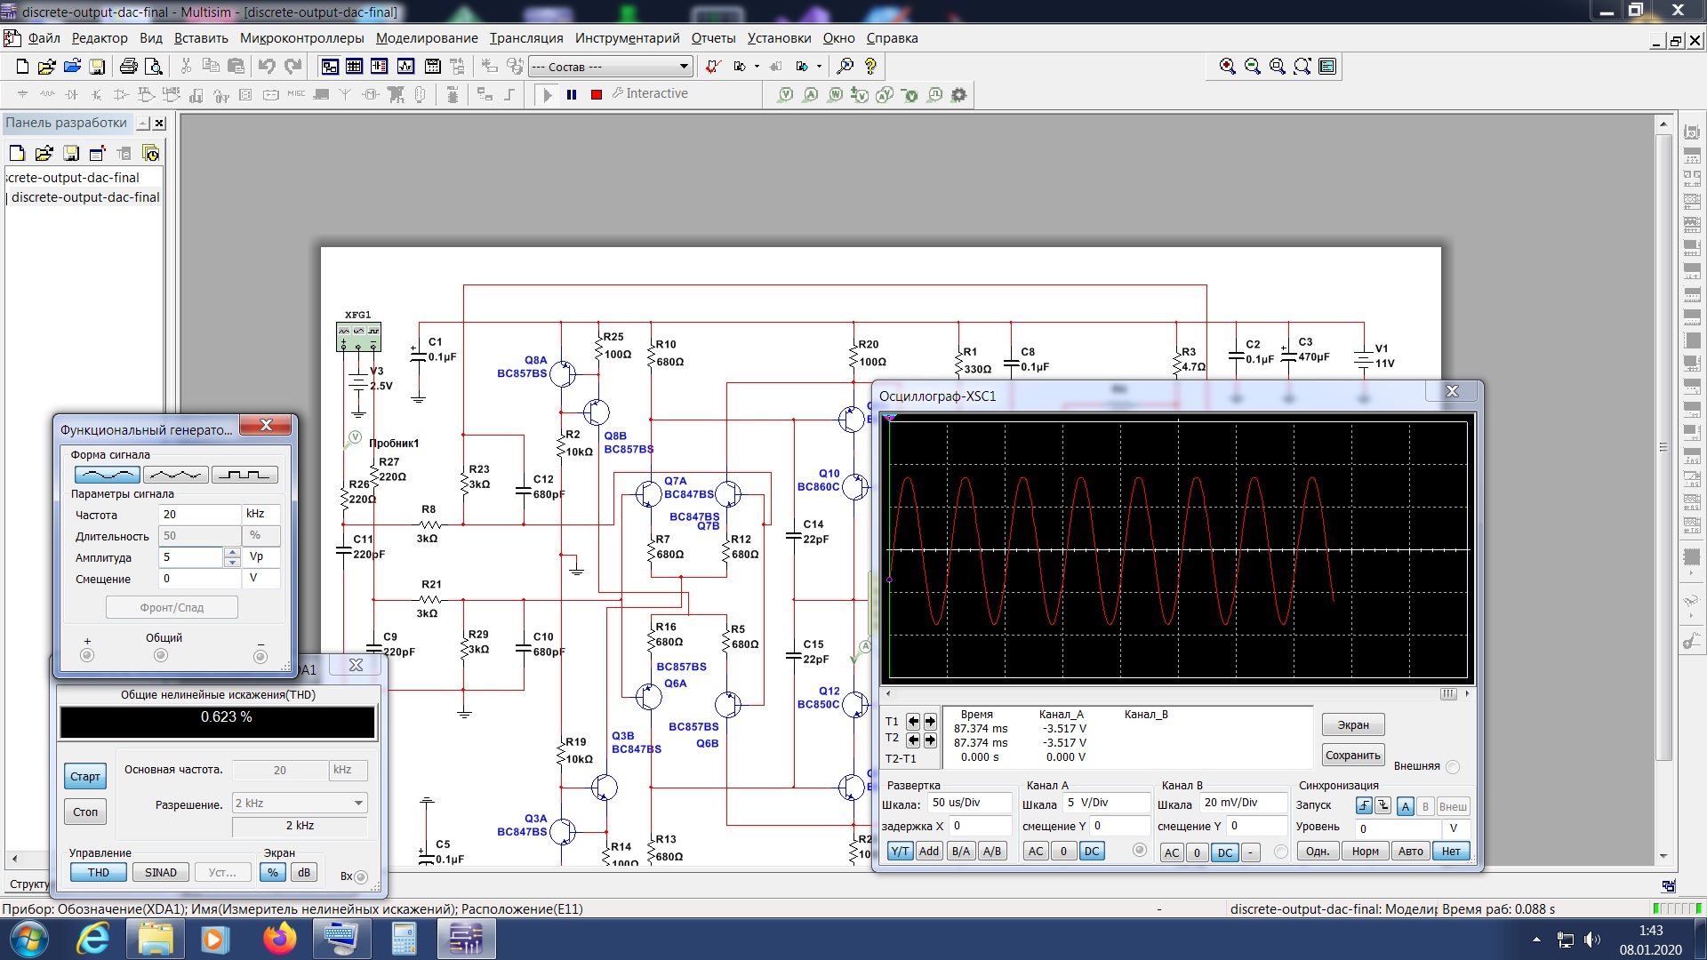Enable Y/T display mode in oscilloscope

[x=900, y=852]
